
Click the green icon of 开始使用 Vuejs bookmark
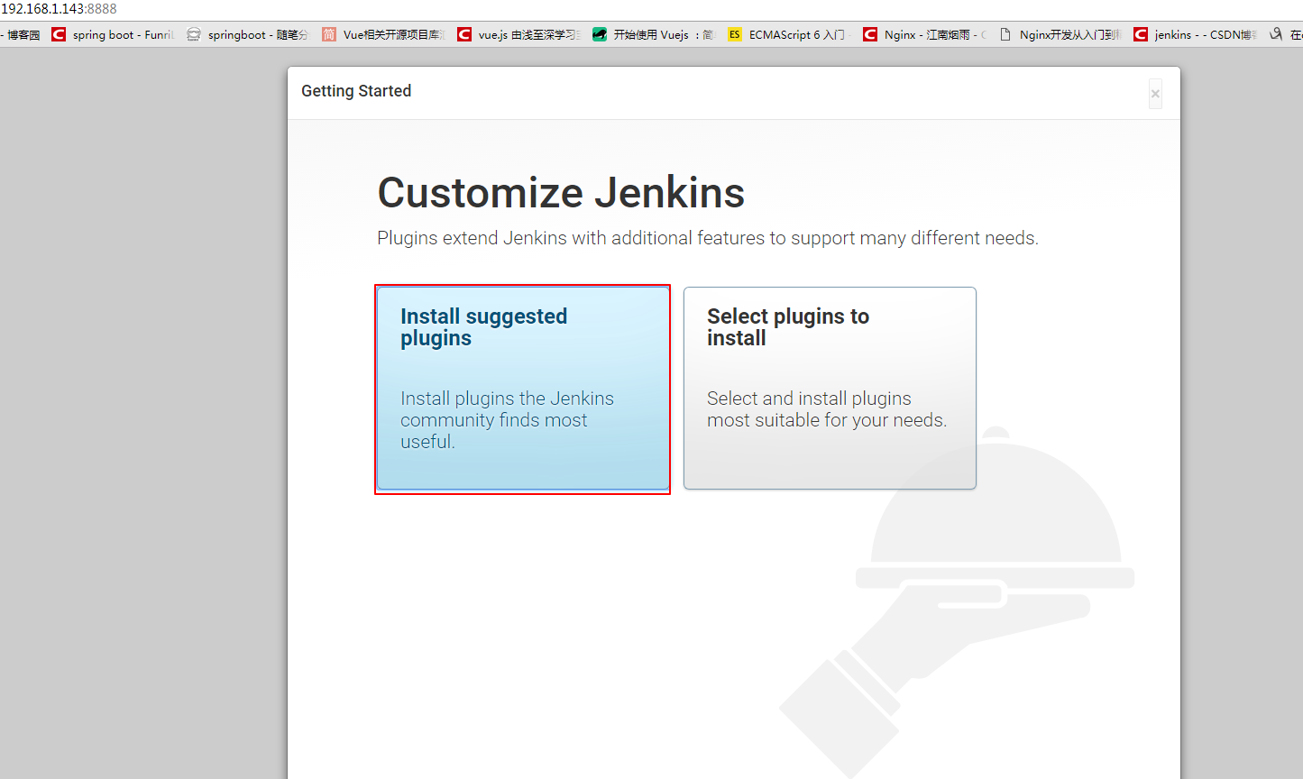pyautogui.click(x=600, y=34)
